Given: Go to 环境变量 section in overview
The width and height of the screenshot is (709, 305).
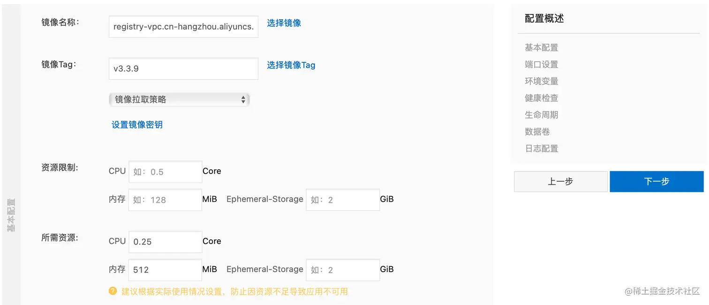Looking at the screenshot, I should click(x=542, y=82).
